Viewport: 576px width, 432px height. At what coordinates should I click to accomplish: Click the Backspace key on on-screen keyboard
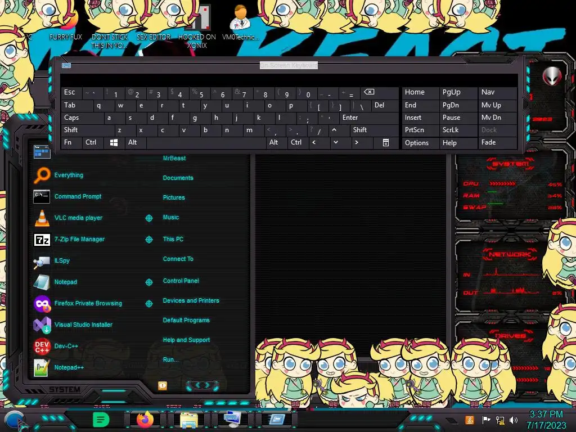click(x=379, y=93)
